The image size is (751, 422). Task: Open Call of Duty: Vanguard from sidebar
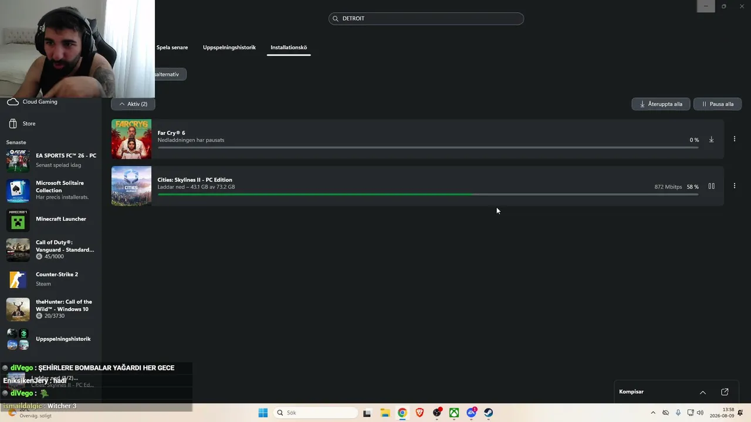click(51, 250)
